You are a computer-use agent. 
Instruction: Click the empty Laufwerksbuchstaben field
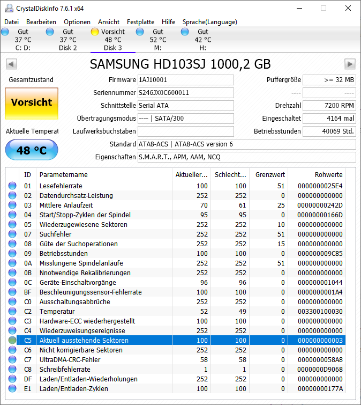(x=186, y=131)
